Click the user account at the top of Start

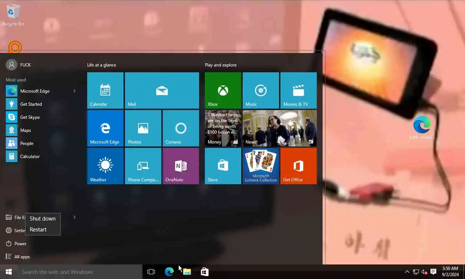tap(19, 65)
